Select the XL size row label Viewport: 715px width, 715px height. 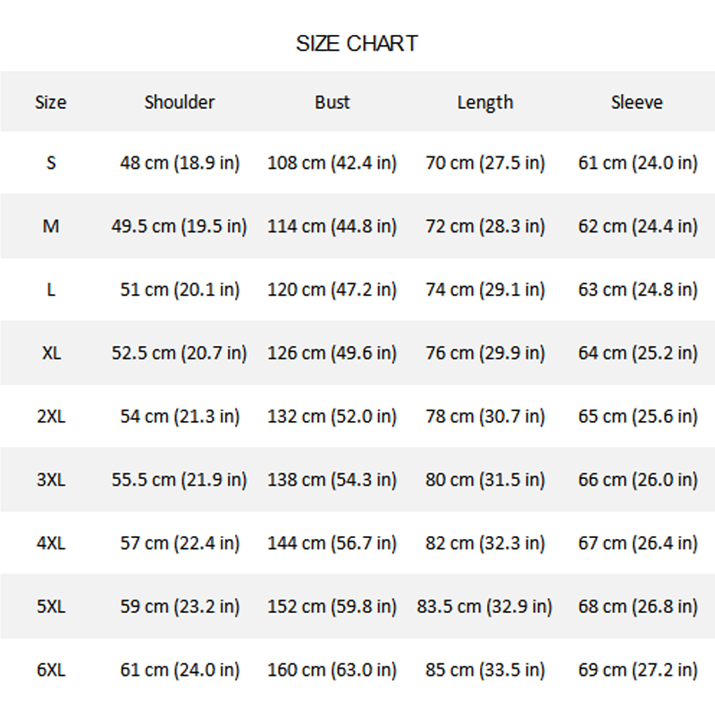[51, 353]
